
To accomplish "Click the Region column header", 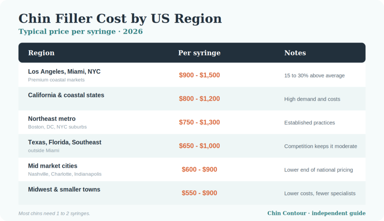I will pos(41,53).
